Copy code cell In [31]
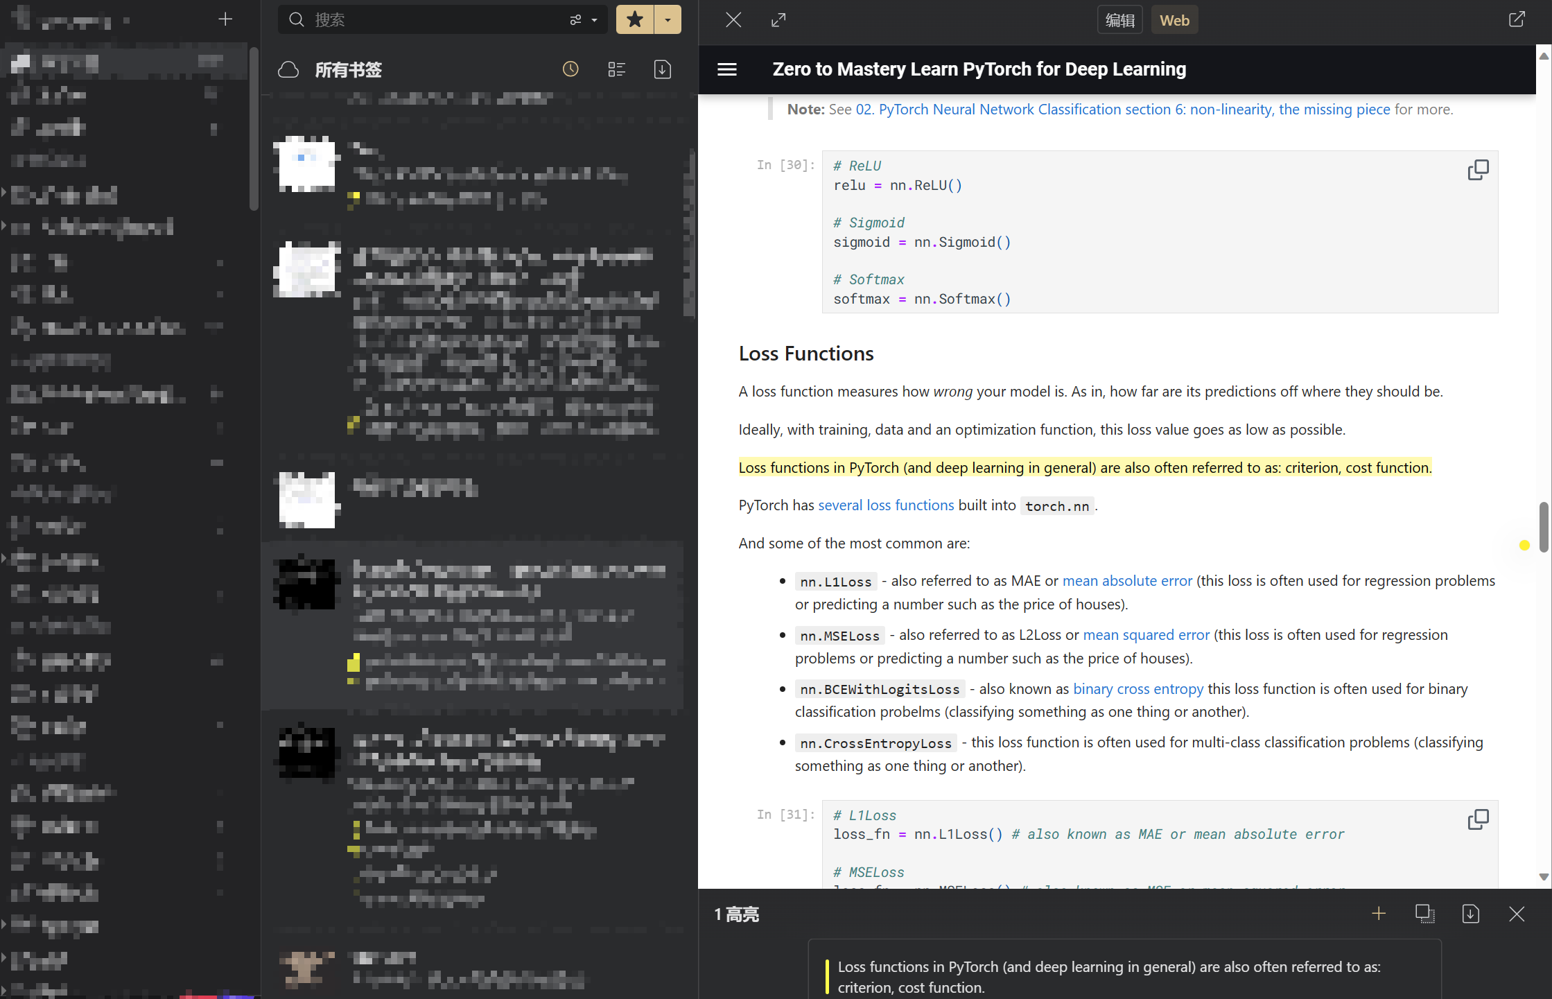The image size is (1552, 999). [x=1478, y=819]
